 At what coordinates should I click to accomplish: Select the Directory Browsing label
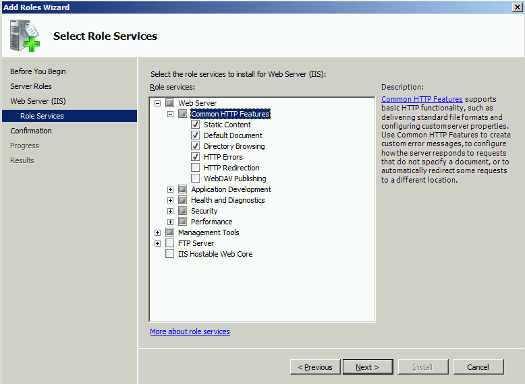tap(234, 146)
